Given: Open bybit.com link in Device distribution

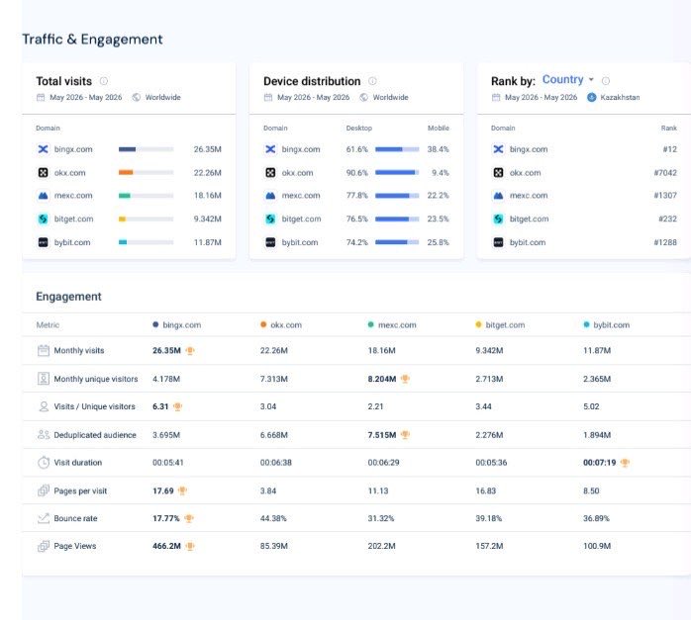Looking at the screenshot, I should (300, 242).
